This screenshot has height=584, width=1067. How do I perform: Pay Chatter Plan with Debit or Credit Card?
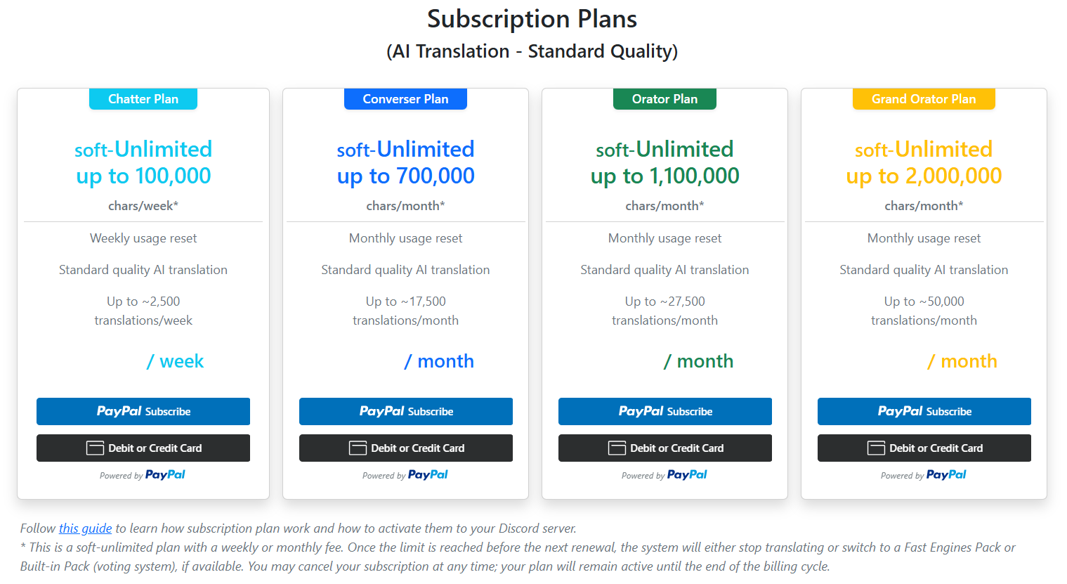143,448
